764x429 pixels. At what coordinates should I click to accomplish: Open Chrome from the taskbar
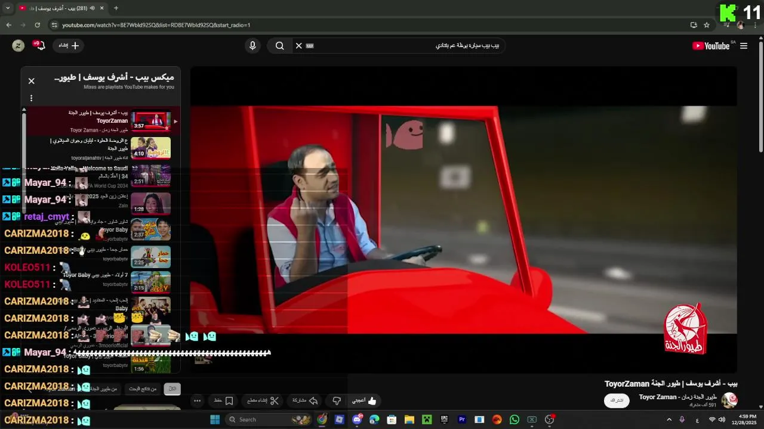[x=322, y=419]
